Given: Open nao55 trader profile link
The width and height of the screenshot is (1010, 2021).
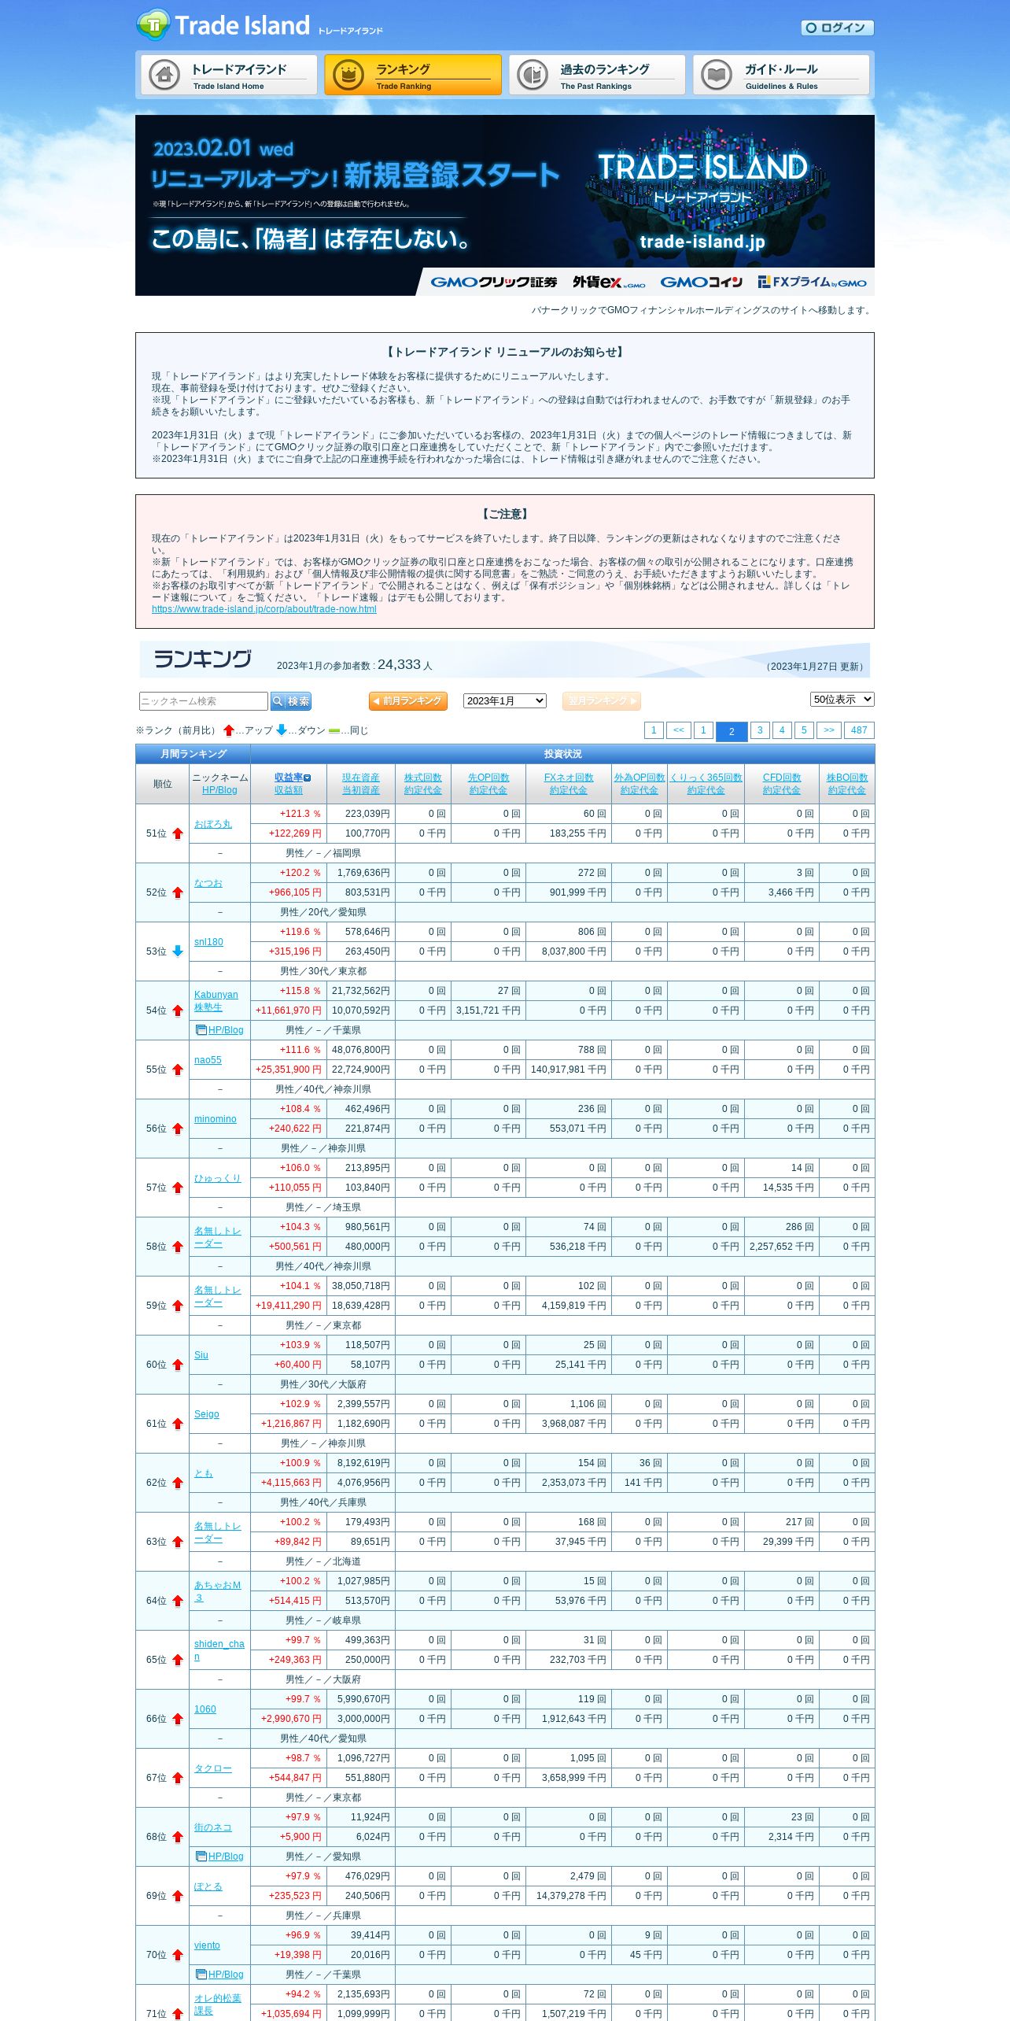Looking at the screenshot, I should (208, 1060).
